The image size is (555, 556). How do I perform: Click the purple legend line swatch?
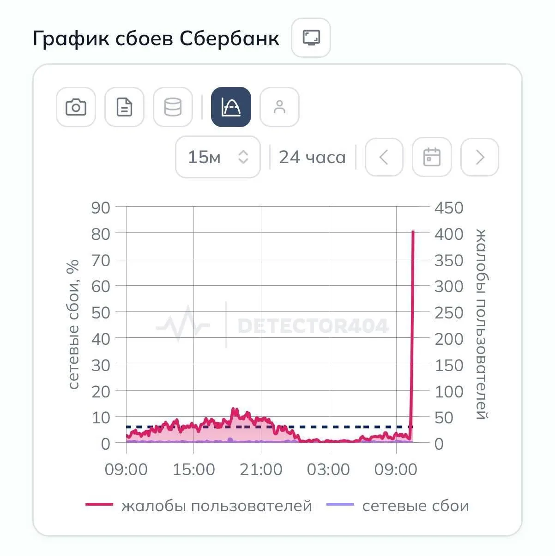tap(340, 505)
